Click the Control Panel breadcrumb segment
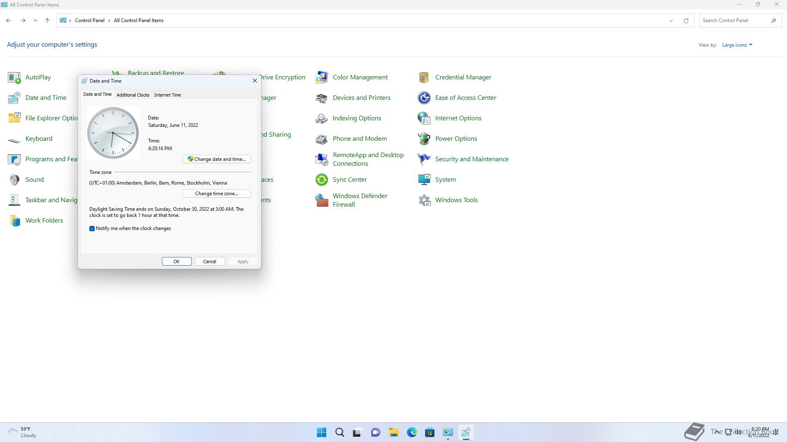Image resolution: width=787 pixels, height=442 pixels. 89,20
